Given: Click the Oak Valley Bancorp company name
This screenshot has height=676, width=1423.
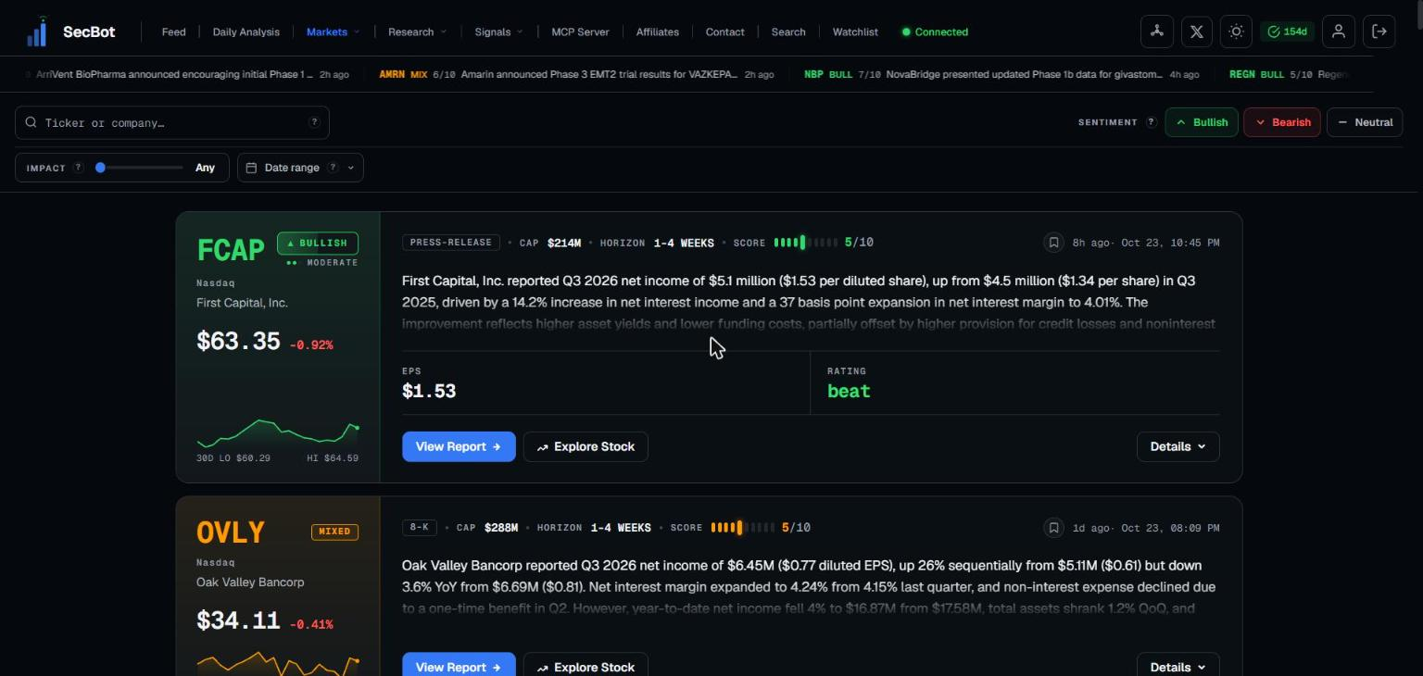Looking at the screenshot, I should (x=250, y=582).
